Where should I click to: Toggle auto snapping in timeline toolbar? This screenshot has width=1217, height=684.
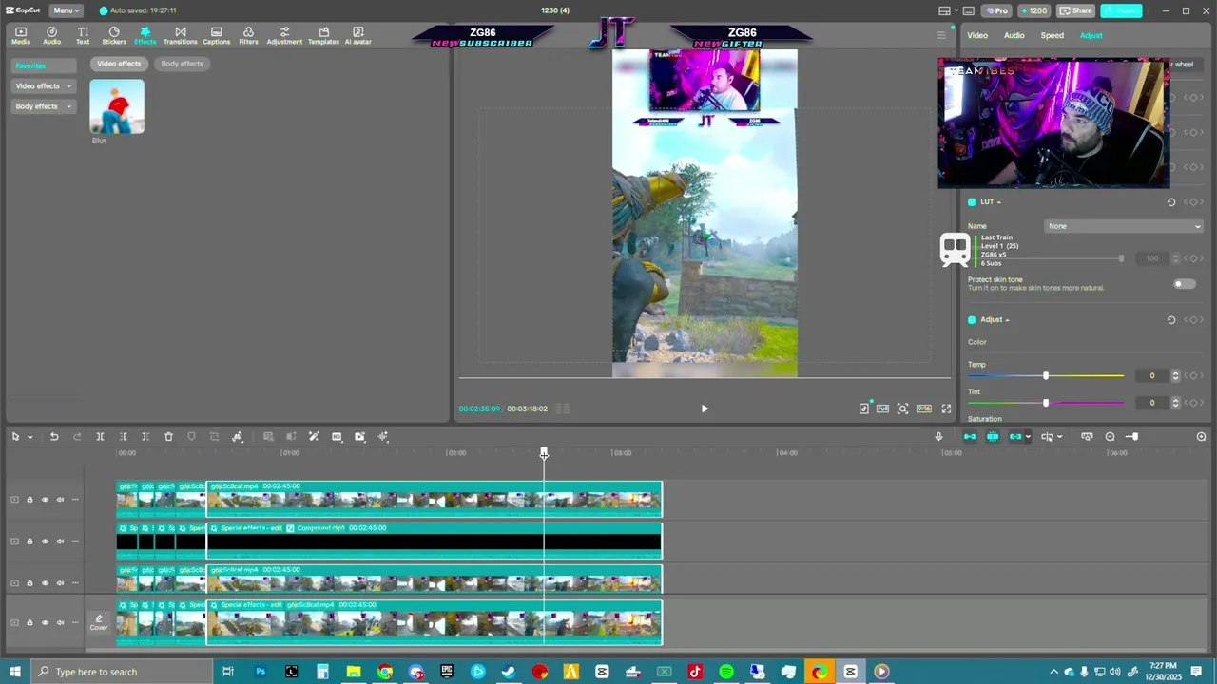(993, 437)
